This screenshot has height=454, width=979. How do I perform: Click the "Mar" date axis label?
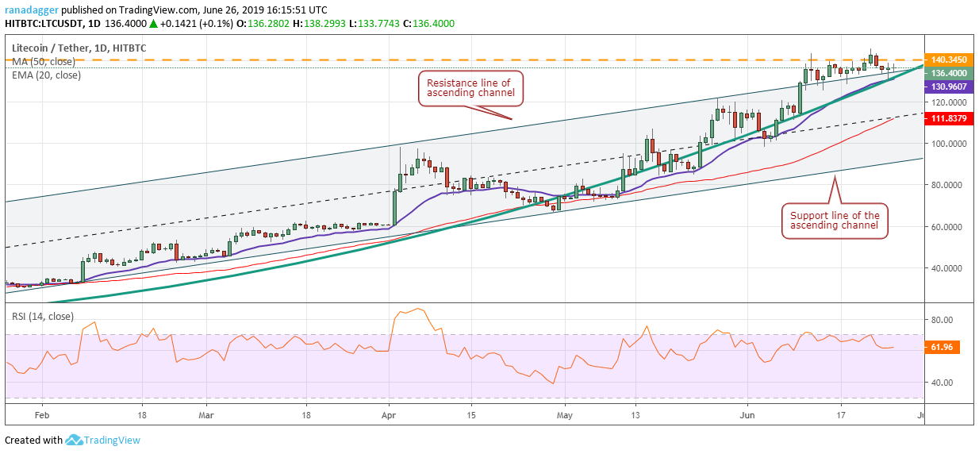(205, 414)
